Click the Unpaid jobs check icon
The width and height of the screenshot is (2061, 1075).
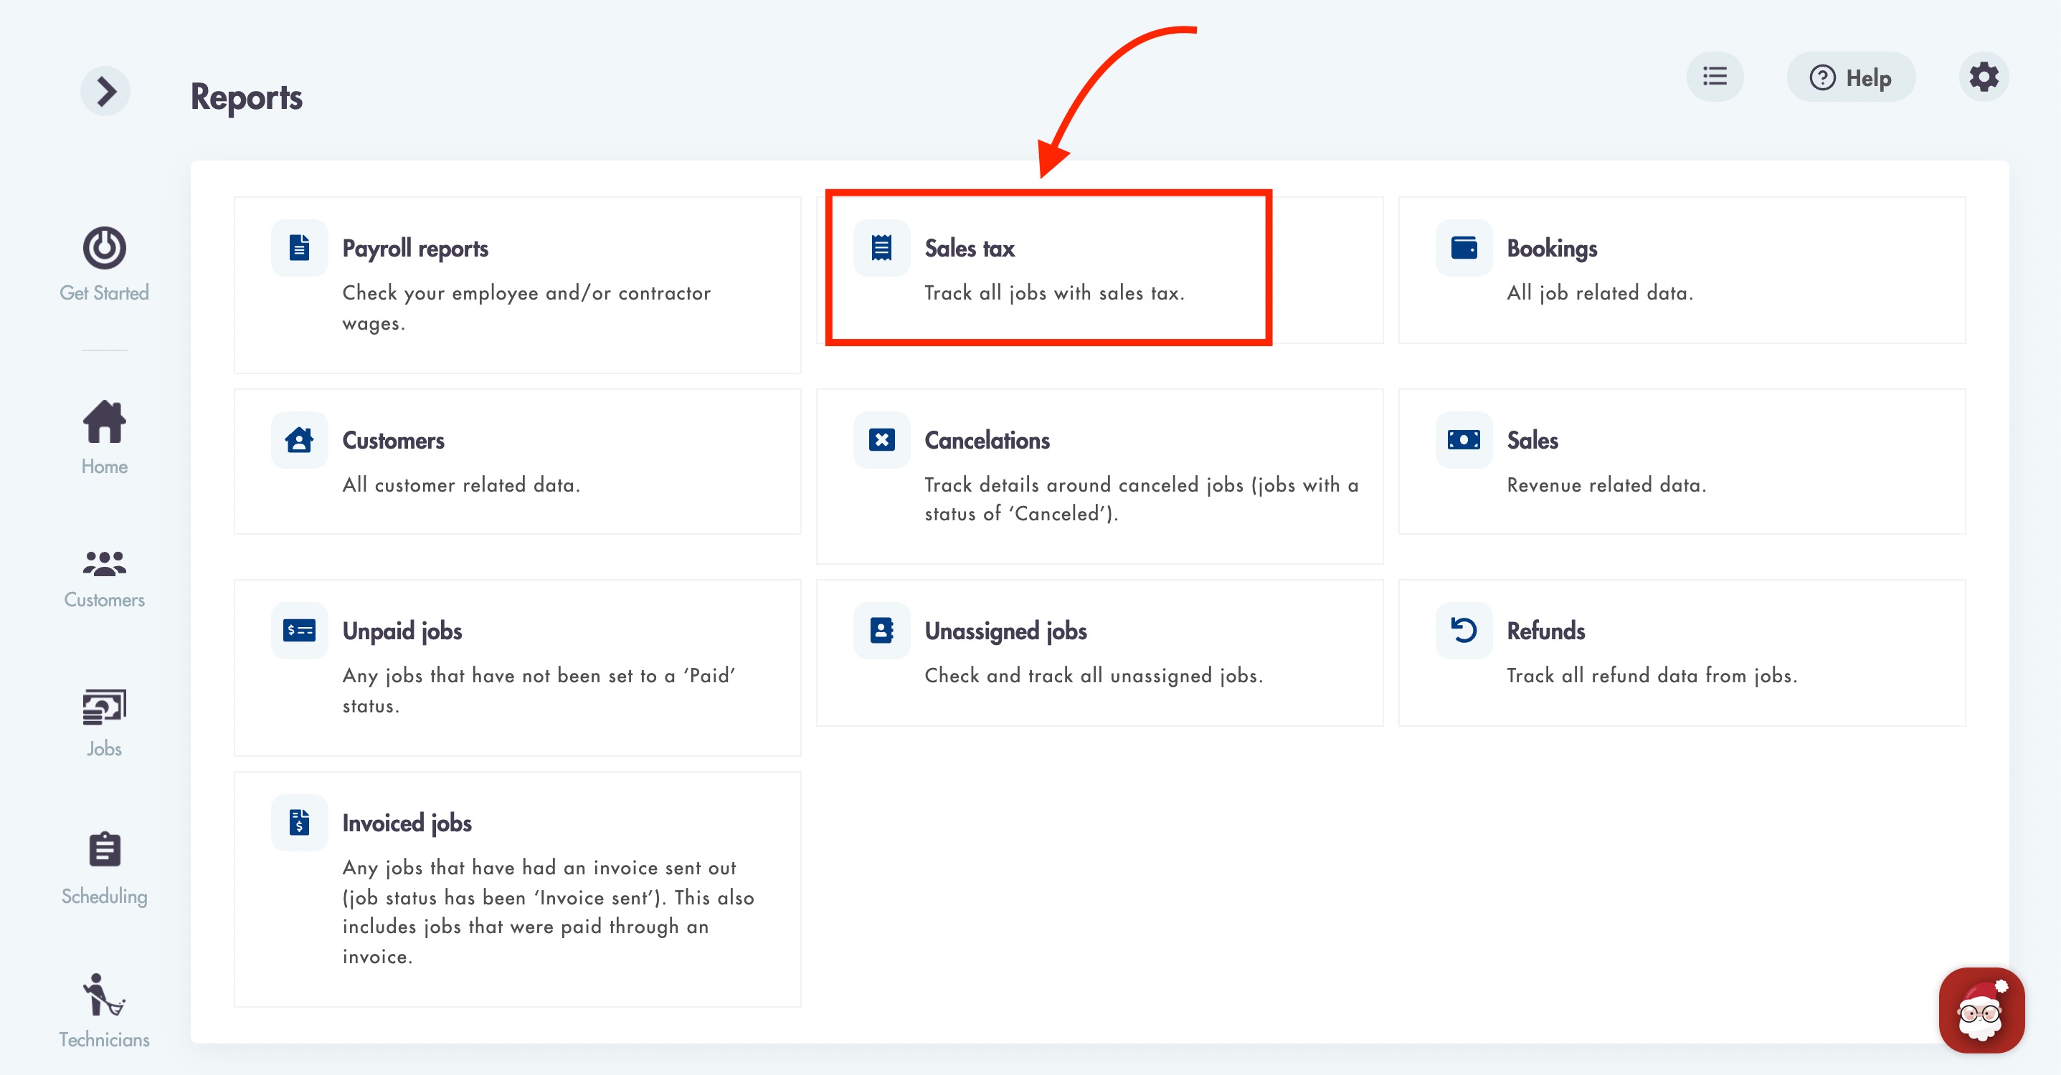299,630
